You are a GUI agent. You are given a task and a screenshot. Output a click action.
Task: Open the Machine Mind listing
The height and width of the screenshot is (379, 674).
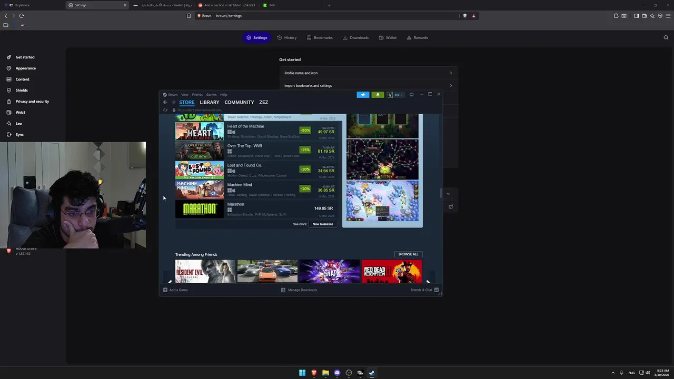[259, 189]
